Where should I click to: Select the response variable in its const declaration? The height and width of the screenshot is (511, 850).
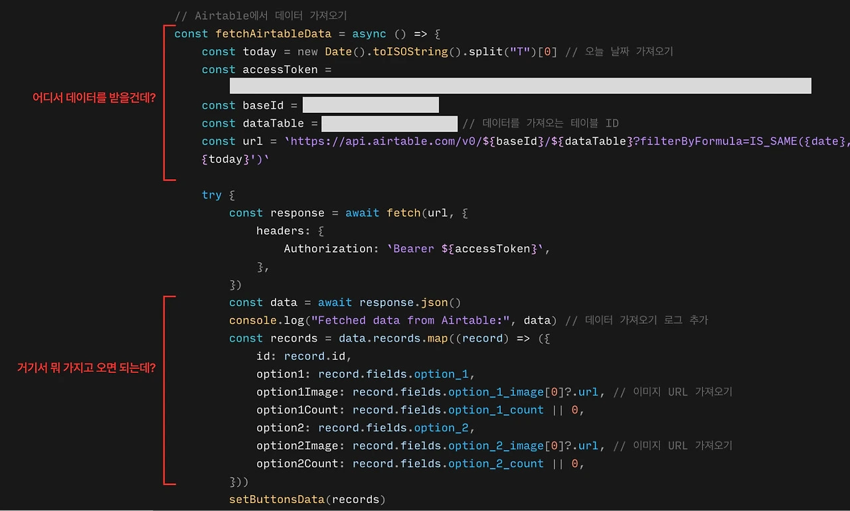pos(297,213)
